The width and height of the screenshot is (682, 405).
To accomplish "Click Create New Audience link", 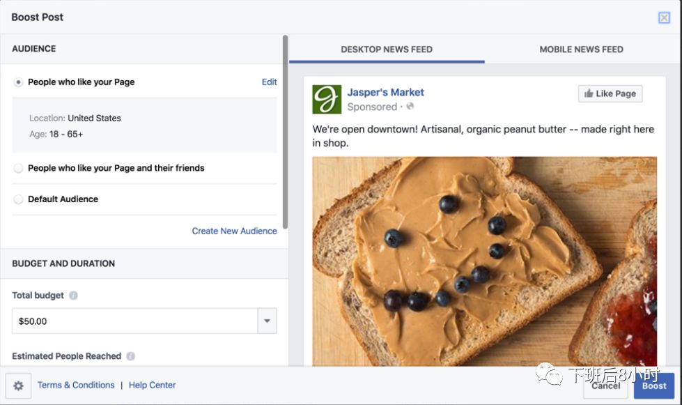I will 234,231.
